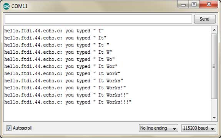Click the first output line ending with " I"

(54, 31)
